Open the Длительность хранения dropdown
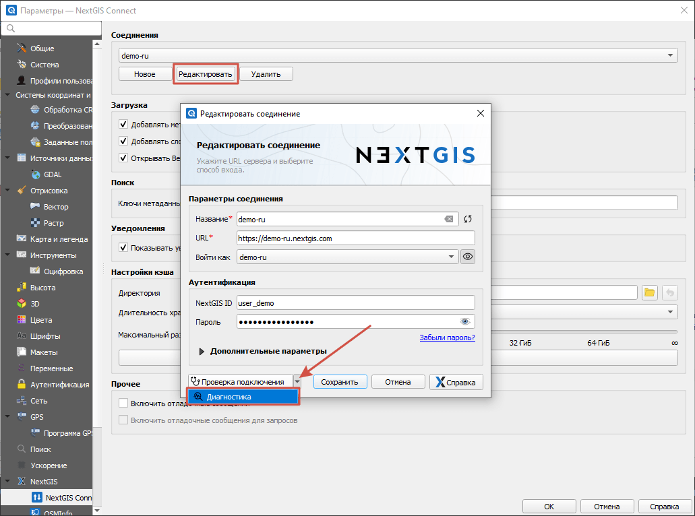 584,312
